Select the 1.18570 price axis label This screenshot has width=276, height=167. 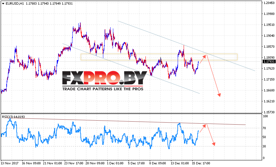pyautogui.click(x=269, y=47)
